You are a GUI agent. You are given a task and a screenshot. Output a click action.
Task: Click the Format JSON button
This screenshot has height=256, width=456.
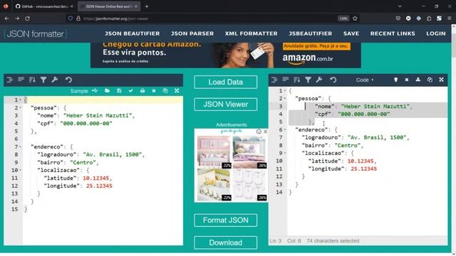pos(226,220)
